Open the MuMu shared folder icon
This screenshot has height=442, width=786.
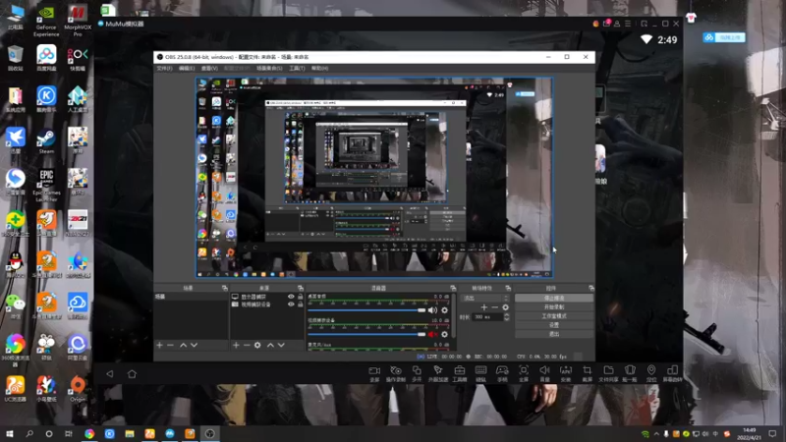(x=608, y=374)
